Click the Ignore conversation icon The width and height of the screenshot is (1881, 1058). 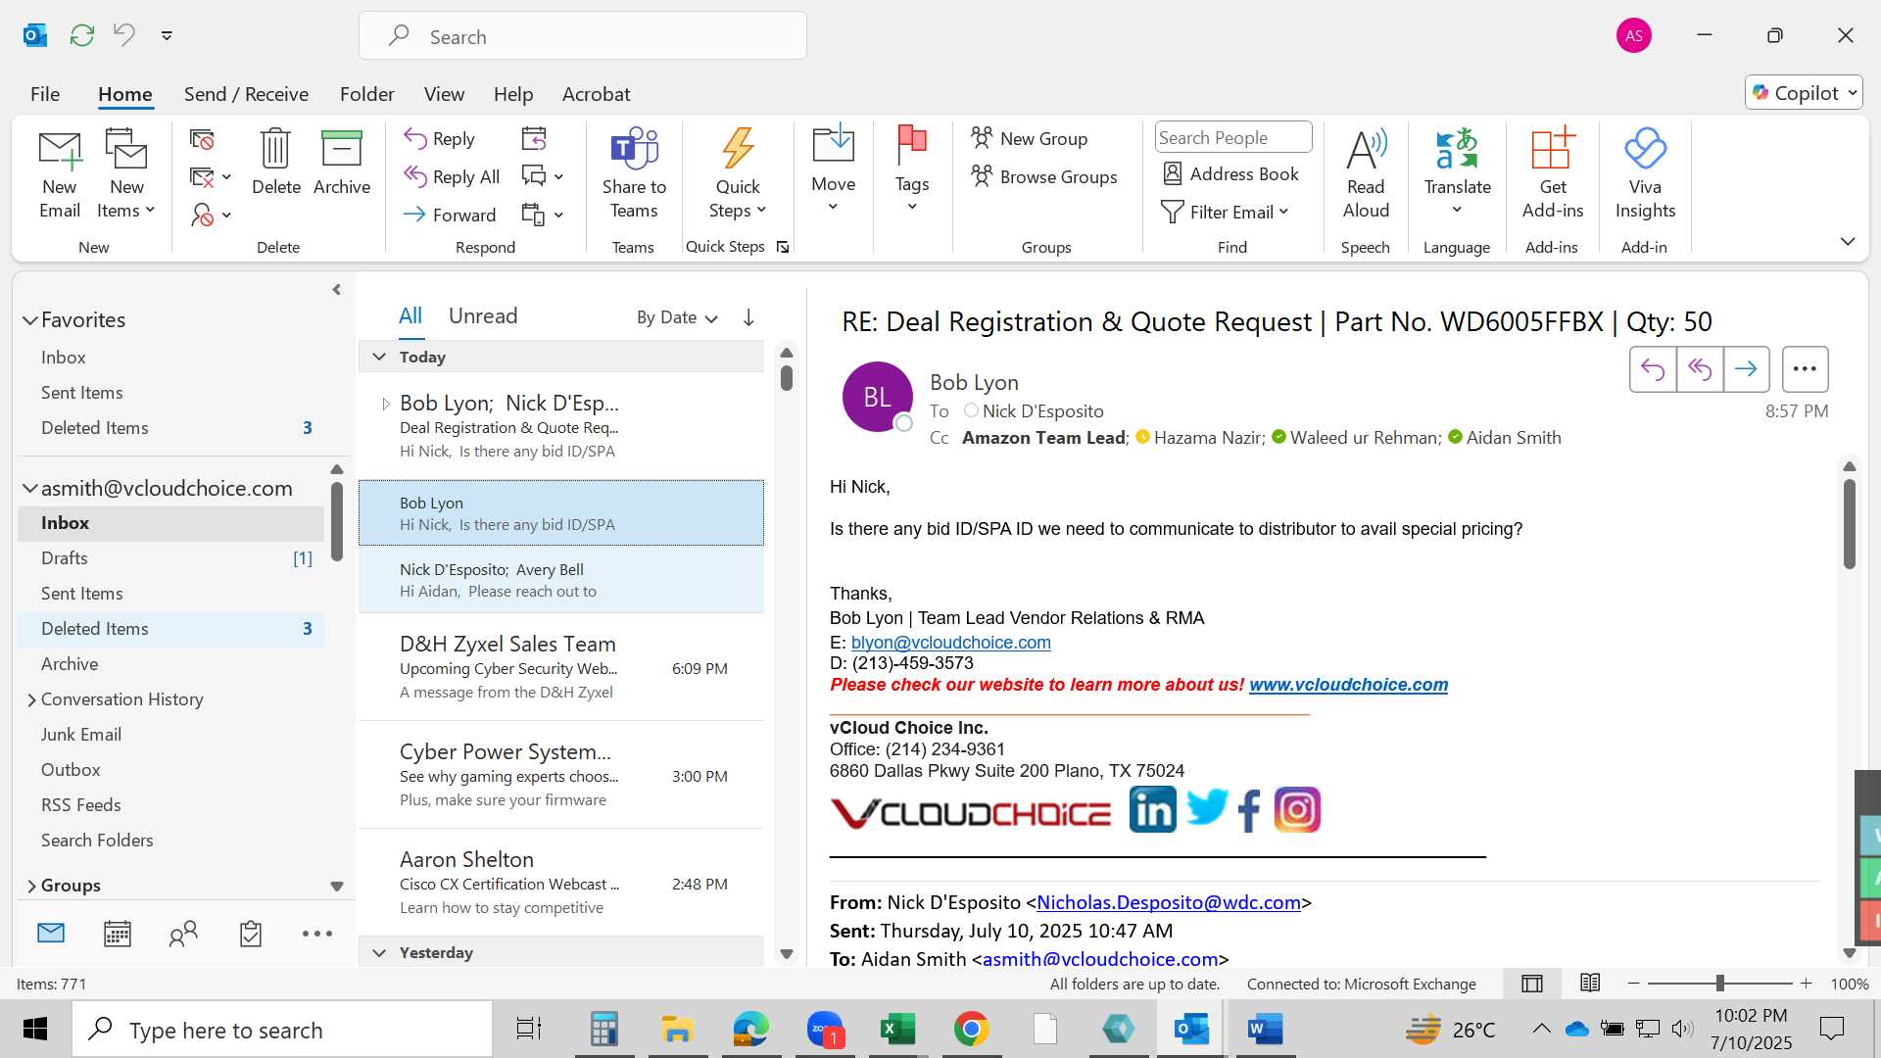[x=202, y=139]
